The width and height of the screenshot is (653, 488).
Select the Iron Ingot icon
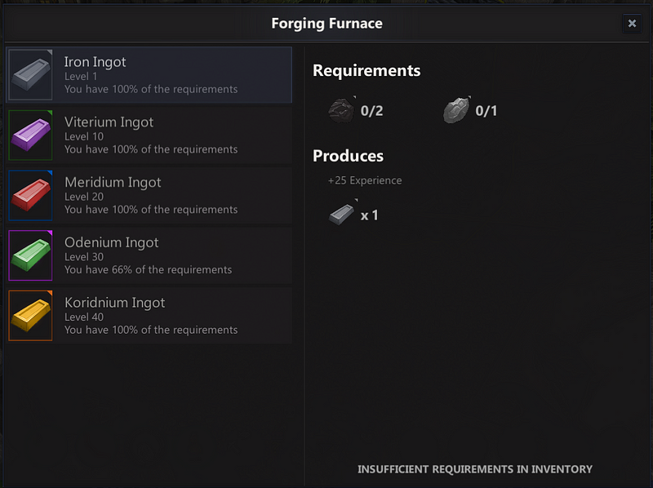[30, 75]
